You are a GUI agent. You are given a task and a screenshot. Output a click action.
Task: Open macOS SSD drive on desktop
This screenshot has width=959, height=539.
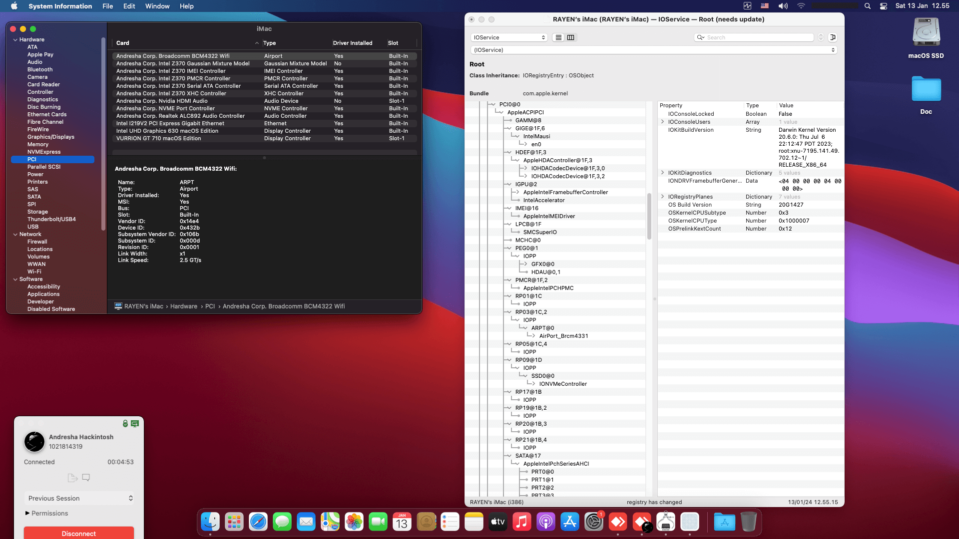click(926, 38)
